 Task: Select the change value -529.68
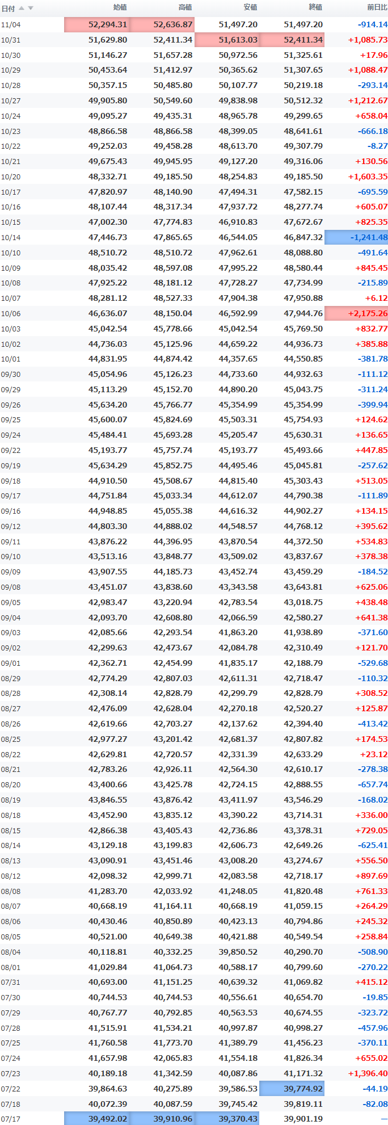click(373, 663)
